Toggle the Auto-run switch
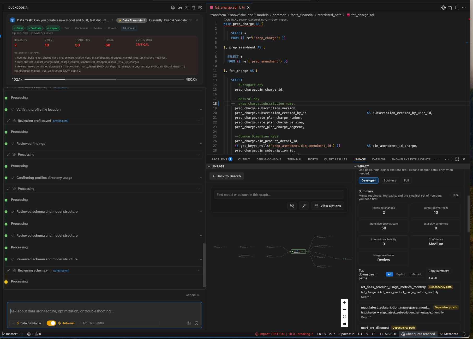The height and width of the screenshot is (339, 473). (x=51, y=323)
